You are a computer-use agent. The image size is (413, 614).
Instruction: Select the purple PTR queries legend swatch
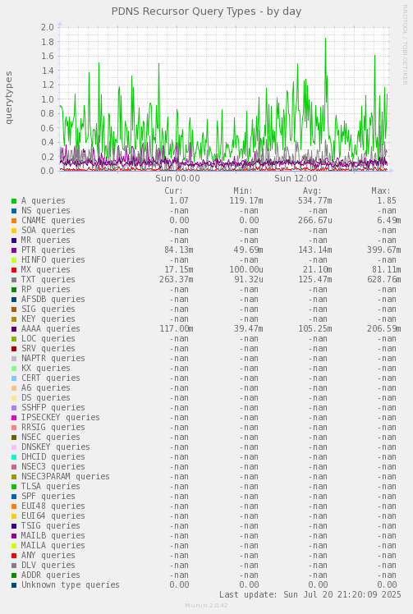click(14, 250)
